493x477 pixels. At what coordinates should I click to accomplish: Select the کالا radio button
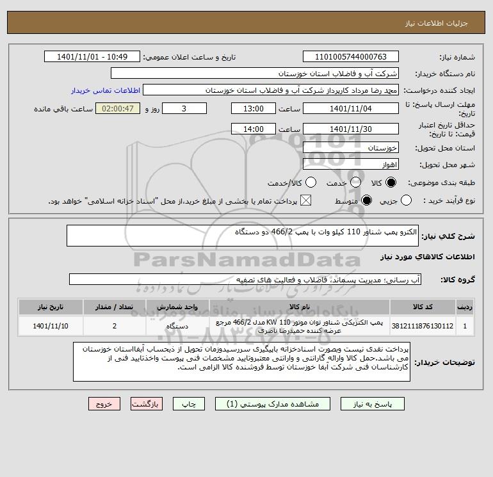pyautogui.click(x=391, y=182)
